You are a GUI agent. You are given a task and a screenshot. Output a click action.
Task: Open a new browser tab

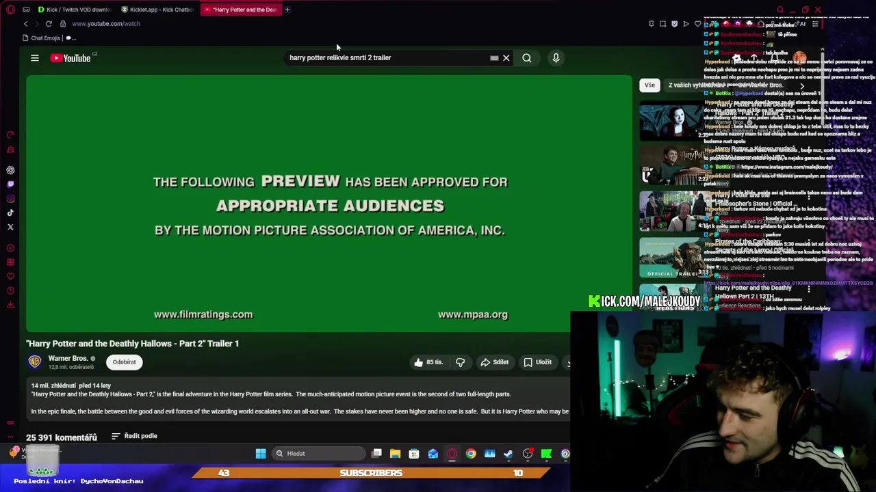287,10
